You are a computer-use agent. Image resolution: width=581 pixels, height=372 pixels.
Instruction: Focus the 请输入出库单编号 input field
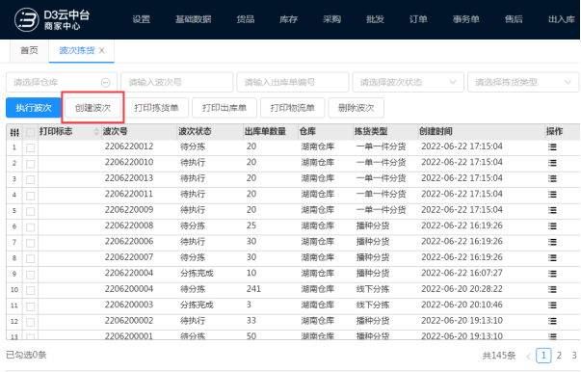click(x=293, y=82)
